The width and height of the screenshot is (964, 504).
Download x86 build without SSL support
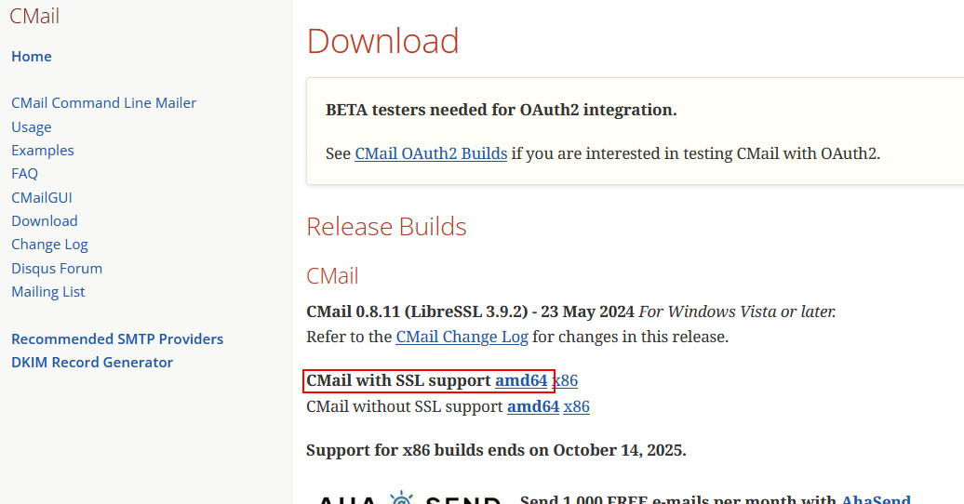click(x=577, y=407)
